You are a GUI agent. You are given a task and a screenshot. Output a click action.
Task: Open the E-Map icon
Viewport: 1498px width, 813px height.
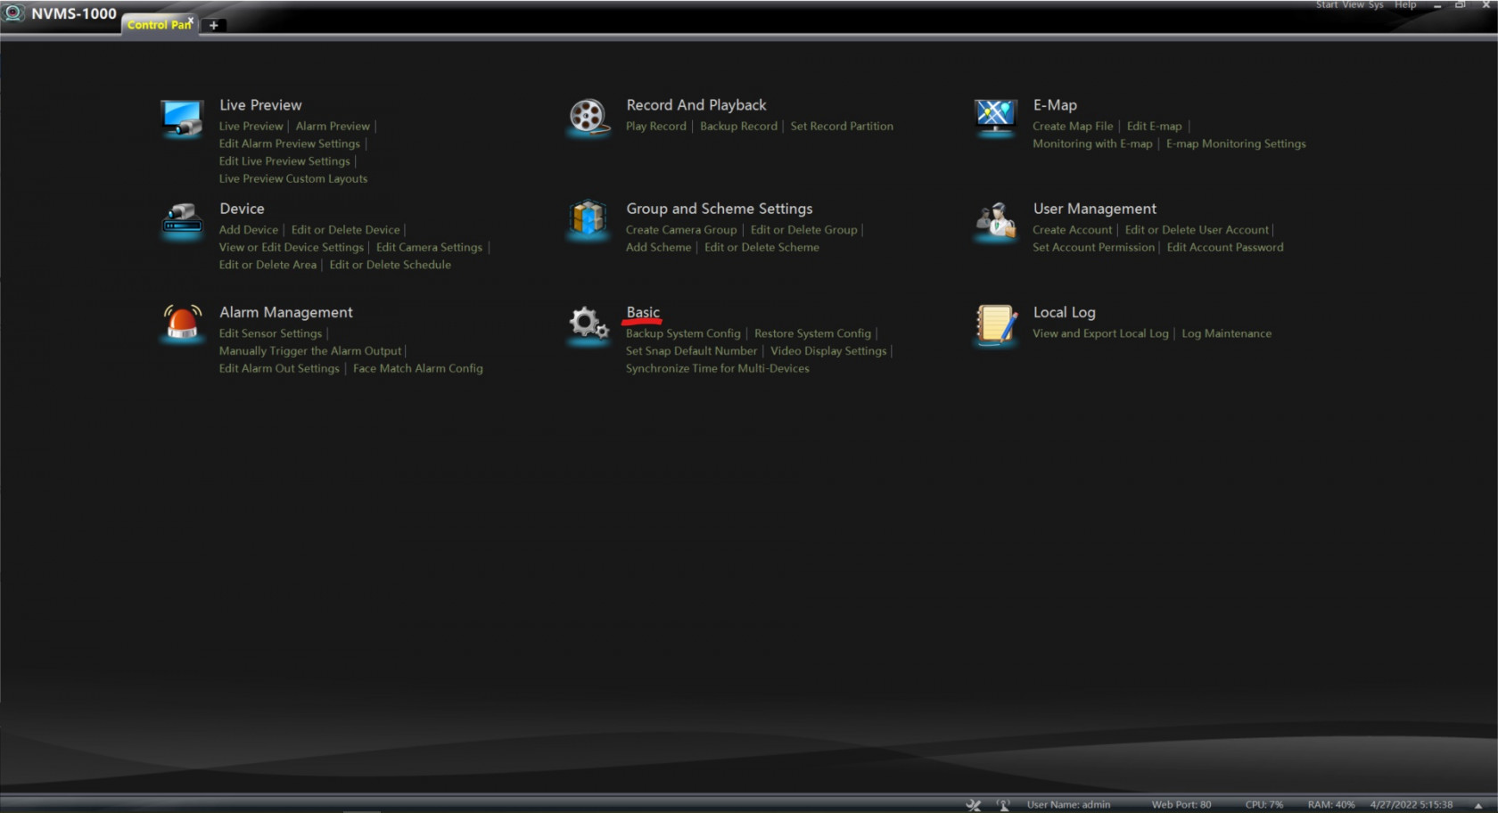pos(995,117)
